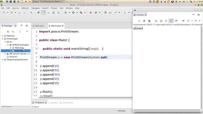Click the run-with-red-badge toolbar icon
The image size is (203, 114).
click(x=81, y=13)
